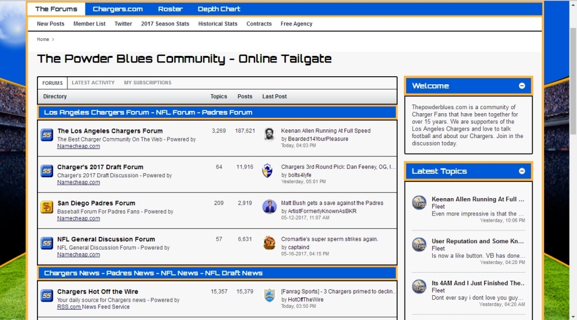Open 2017 Season Stats
The height and width of the screenshot is (320, 577).
pyautogui.click(x=165, y=24)
